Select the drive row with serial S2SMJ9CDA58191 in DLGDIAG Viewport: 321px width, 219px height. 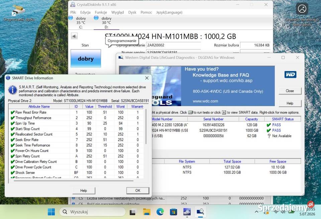226,130
